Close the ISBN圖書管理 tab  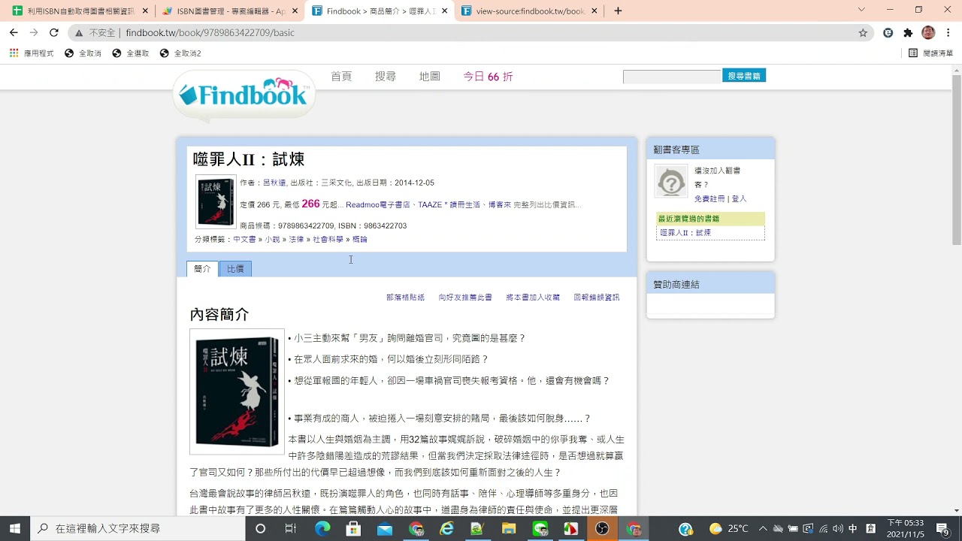tap(295, 11)
